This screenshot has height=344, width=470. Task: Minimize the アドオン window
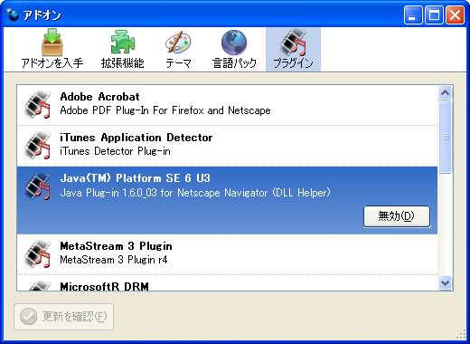click(x=413, y=14)
